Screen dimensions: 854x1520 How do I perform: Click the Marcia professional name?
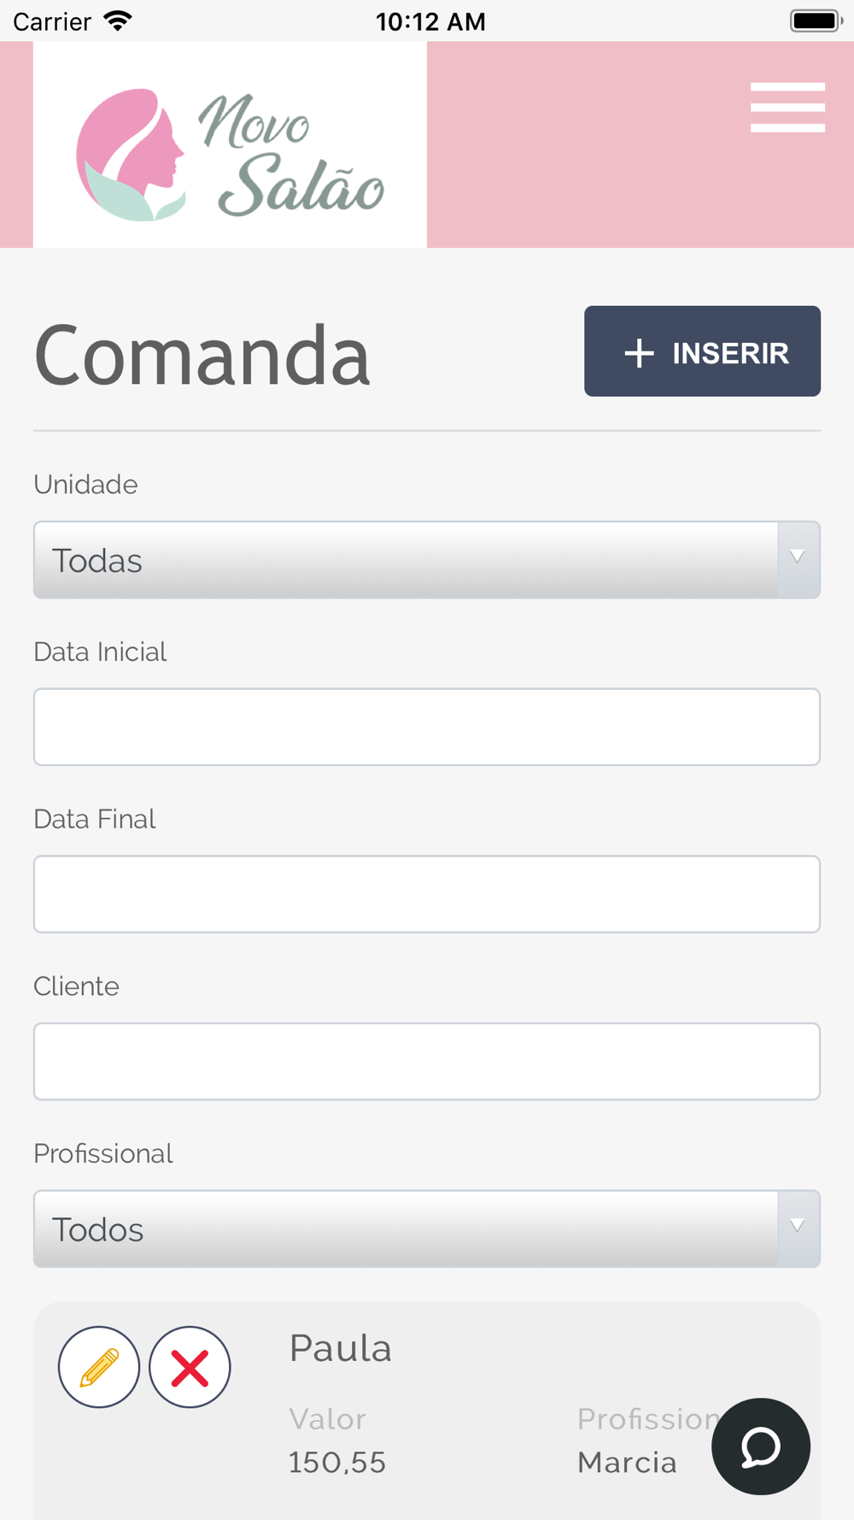click(x=627, y=1463)
